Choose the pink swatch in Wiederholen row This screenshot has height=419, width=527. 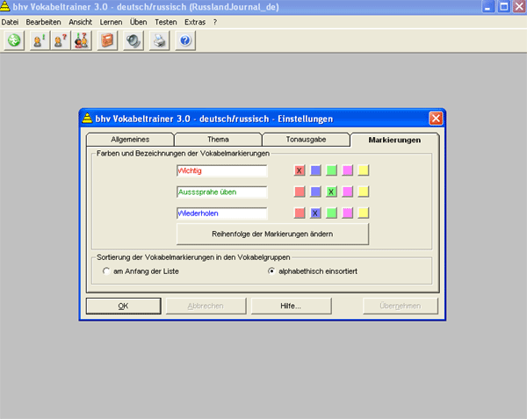347,213
